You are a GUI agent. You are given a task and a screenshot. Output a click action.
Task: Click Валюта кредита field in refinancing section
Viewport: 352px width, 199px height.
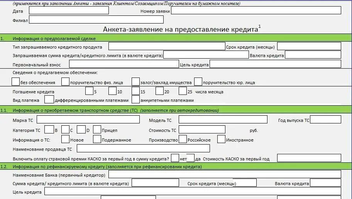pyautogui.click(x=325, y=183)
